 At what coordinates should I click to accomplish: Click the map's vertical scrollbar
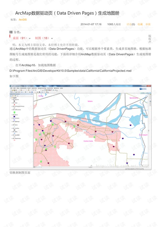tap(149, 130)
